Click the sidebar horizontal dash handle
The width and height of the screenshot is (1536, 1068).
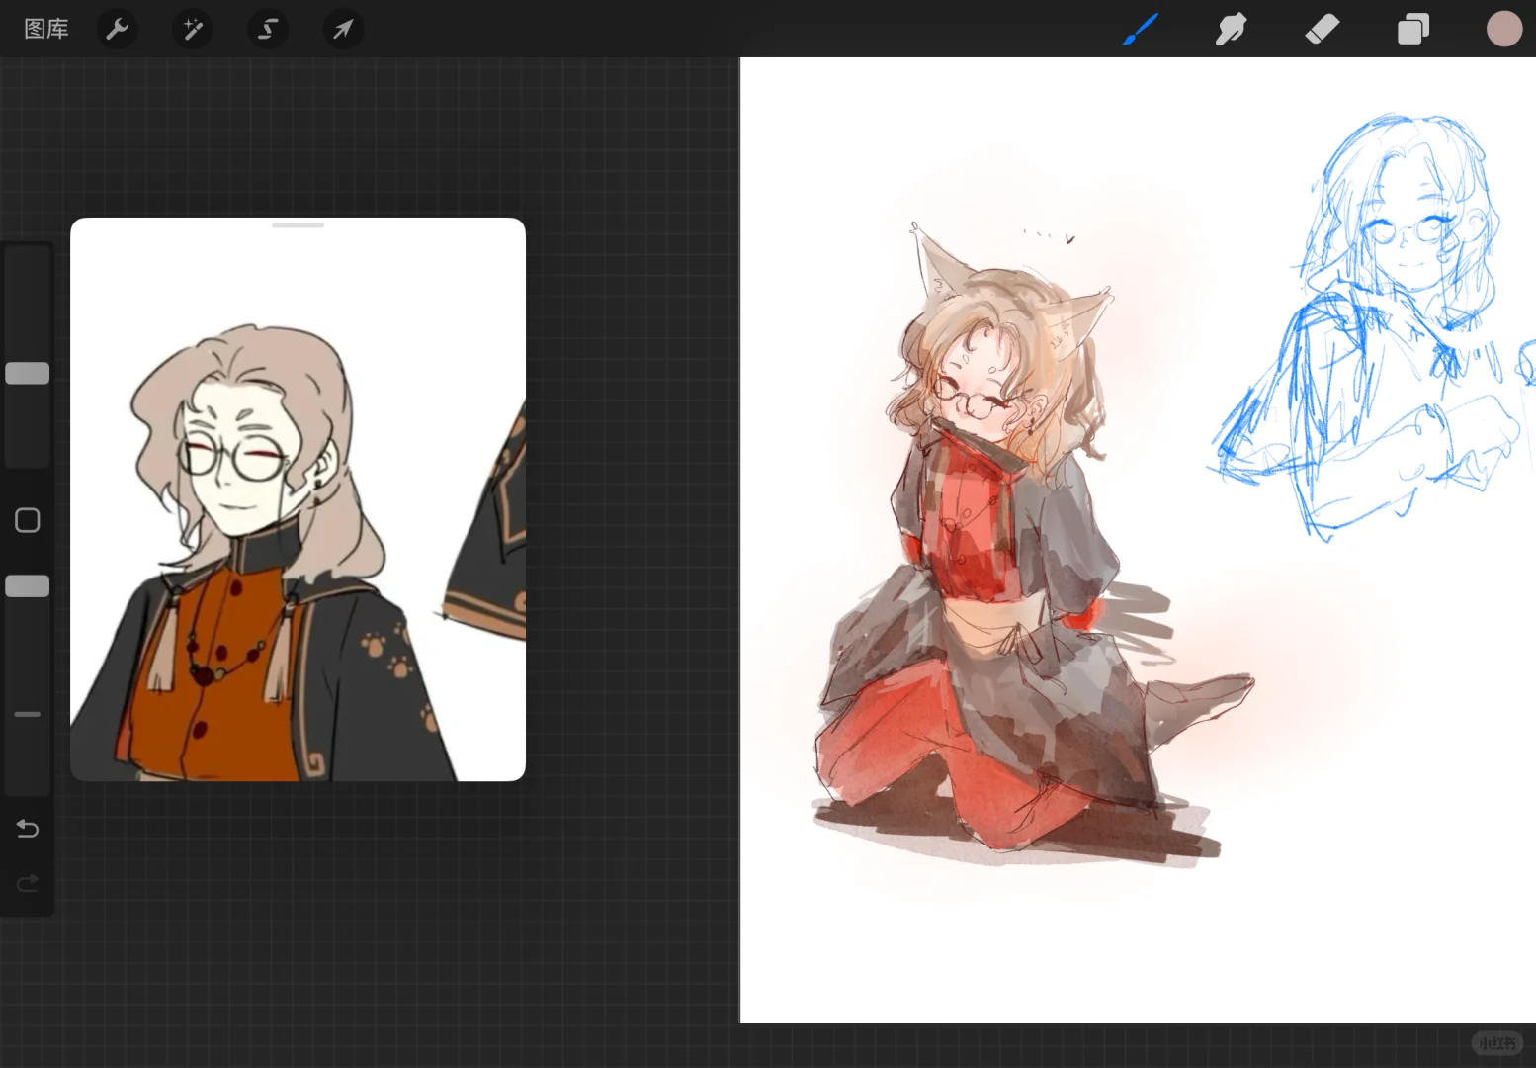click(28, 714)
